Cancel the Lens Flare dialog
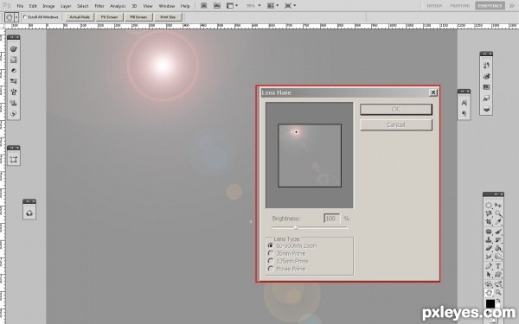The image size is (519, 324). tap(396, 124)
